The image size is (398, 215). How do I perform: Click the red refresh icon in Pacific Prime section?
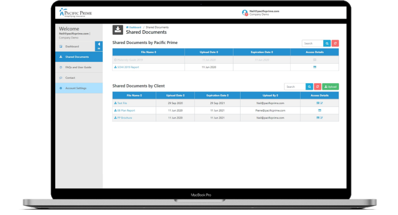click(x=335, y=43)
